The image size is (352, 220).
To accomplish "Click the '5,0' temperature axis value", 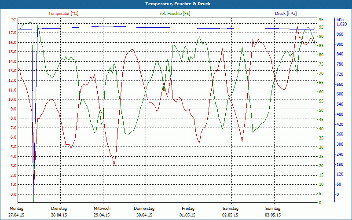I will point(13,147).
